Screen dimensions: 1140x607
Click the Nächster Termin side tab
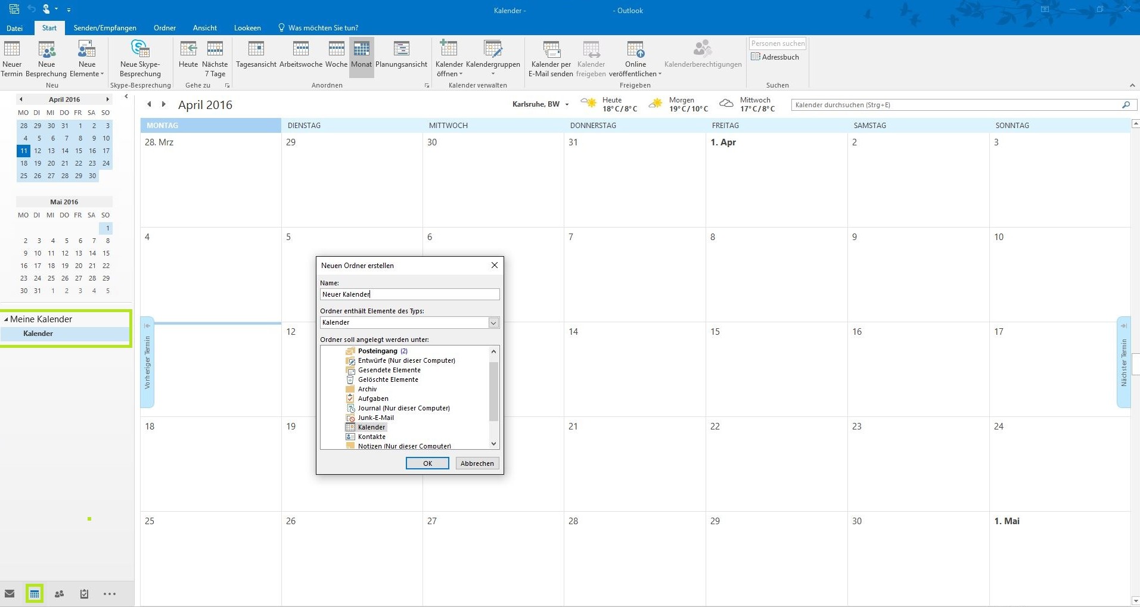coord(1123,362)
